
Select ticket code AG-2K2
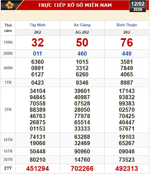pyautogui.click(x=82, y=33)
